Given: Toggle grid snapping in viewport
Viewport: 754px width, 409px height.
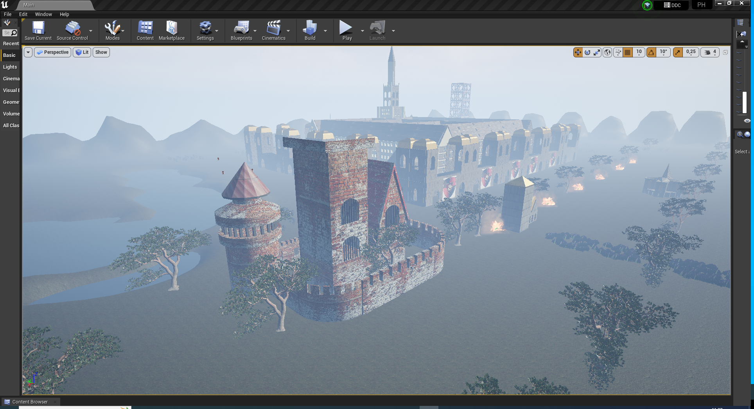Looking at the screenshot, I should click(x=628, y=52).
